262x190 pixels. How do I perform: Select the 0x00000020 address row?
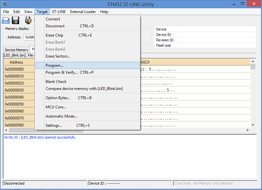click(19, 83)
